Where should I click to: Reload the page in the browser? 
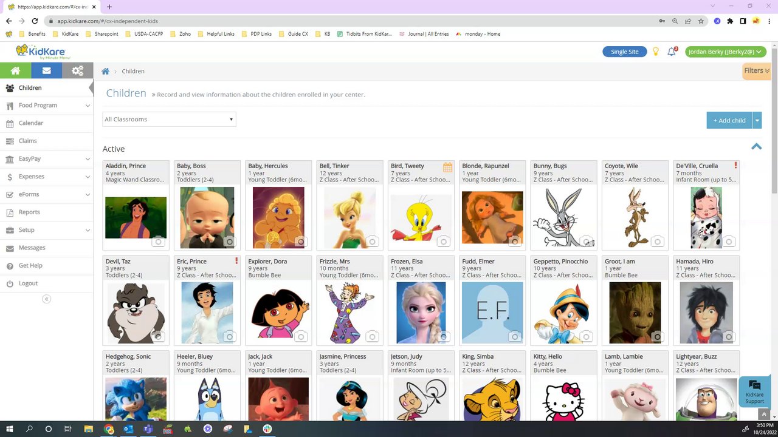click(35, 21)
